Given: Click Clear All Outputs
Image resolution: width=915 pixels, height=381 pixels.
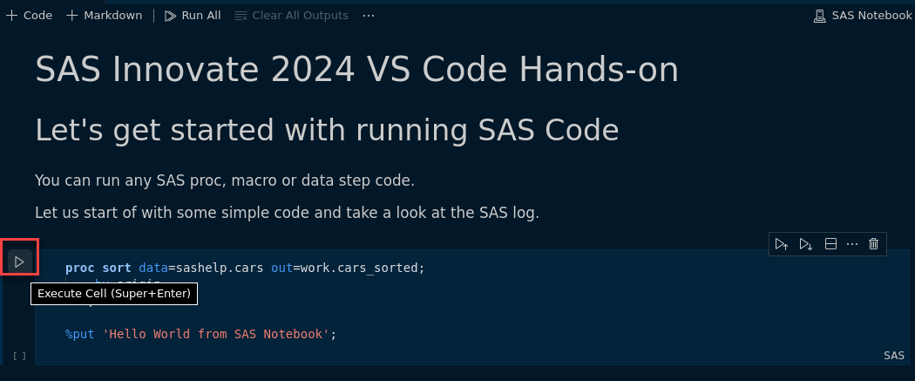Looking at the screenshot, I should point(291,16).
